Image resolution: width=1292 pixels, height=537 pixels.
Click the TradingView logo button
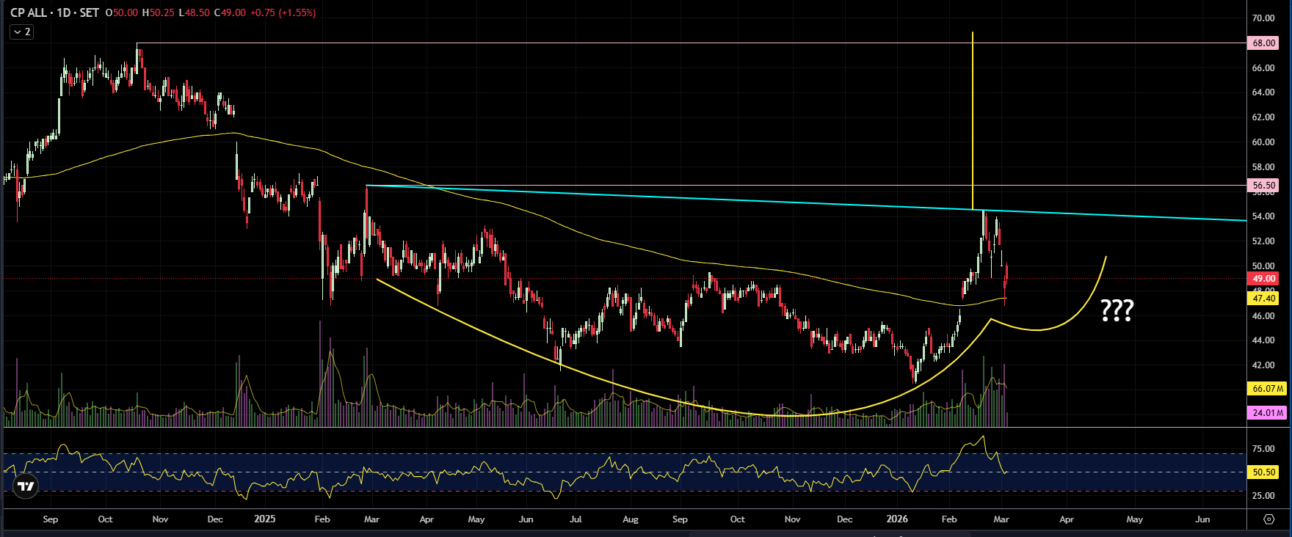[x=26, y=486]
